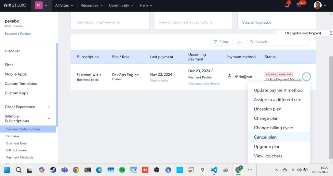Choose View vouchers from the menu
The image size is (333, 176).
coord(279,156)
